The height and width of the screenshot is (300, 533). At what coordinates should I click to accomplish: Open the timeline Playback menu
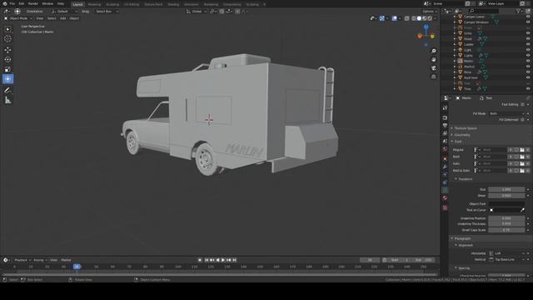pos(22,260)
